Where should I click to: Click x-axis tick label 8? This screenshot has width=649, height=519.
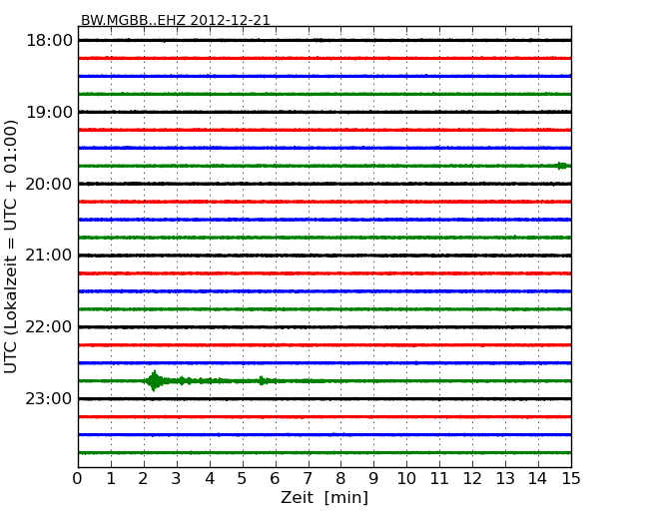340,479
